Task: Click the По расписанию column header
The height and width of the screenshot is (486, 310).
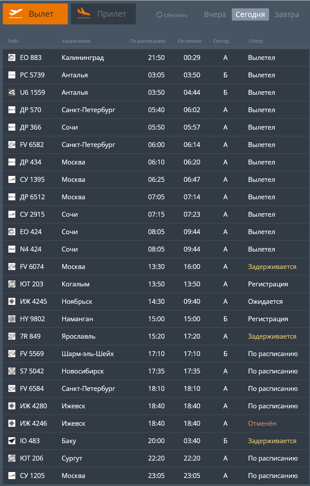Action: (x=148, y=41)
